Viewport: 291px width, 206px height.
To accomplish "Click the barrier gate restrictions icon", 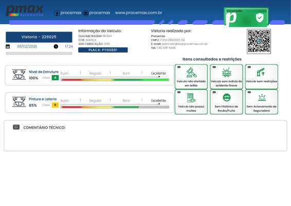I will point(261,72).
